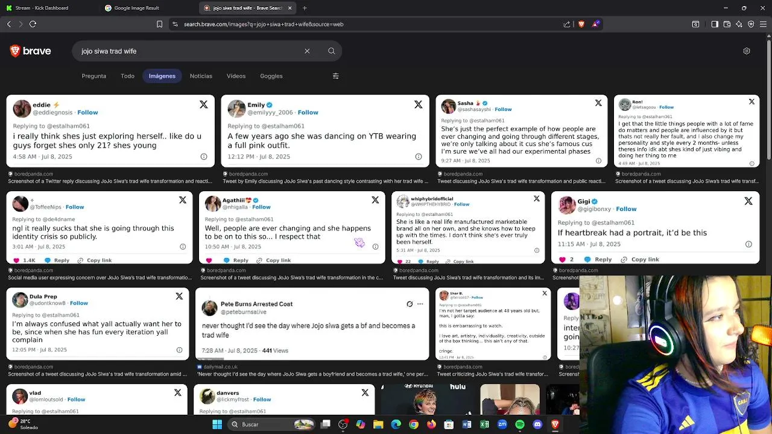This screenshot has height=434, width=772.
Task: Open Zoom from taskbar
Action: pyautogui.click(x=502, y=424)
